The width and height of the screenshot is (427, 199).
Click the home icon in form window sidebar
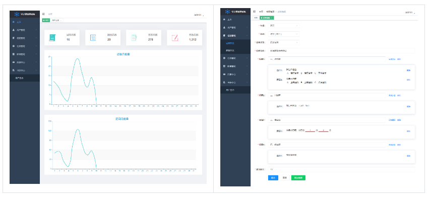coord(224,20)
